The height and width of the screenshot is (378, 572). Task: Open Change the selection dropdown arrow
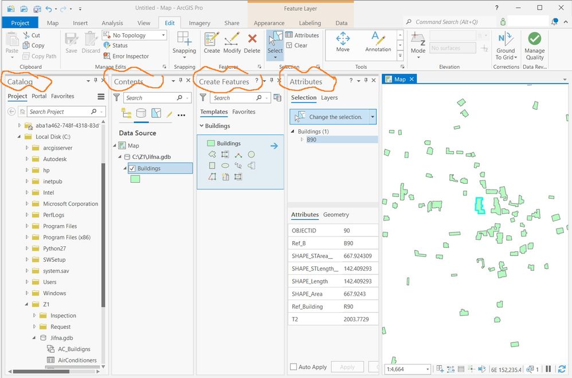pyautogui.click(x=373, y=117)
